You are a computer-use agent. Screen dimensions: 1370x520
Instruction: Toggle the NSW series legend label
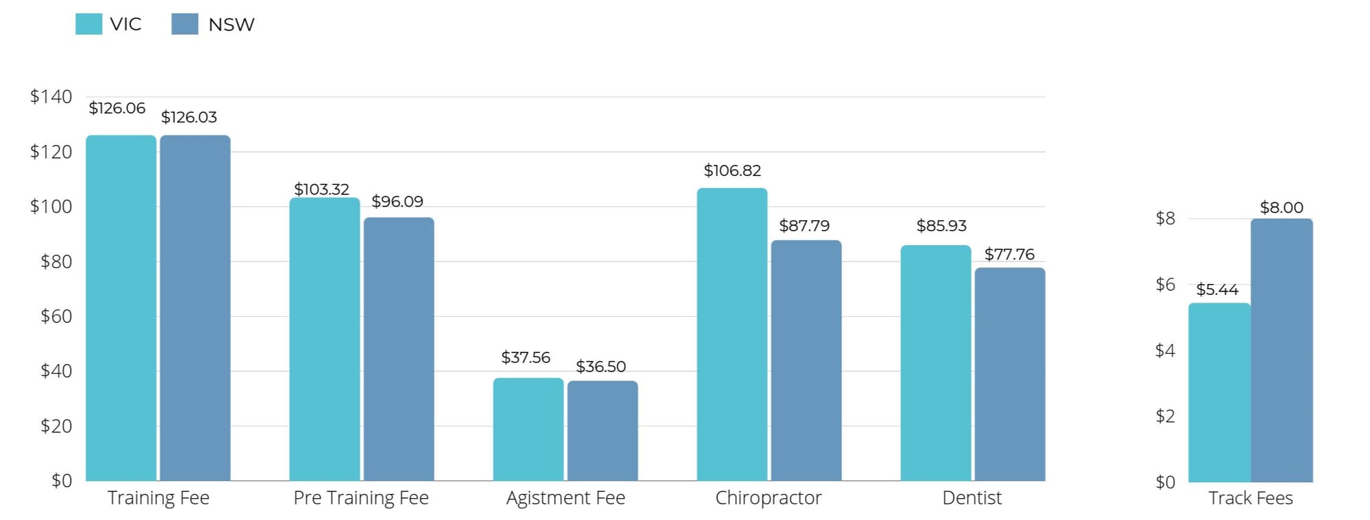click(231, 25)
